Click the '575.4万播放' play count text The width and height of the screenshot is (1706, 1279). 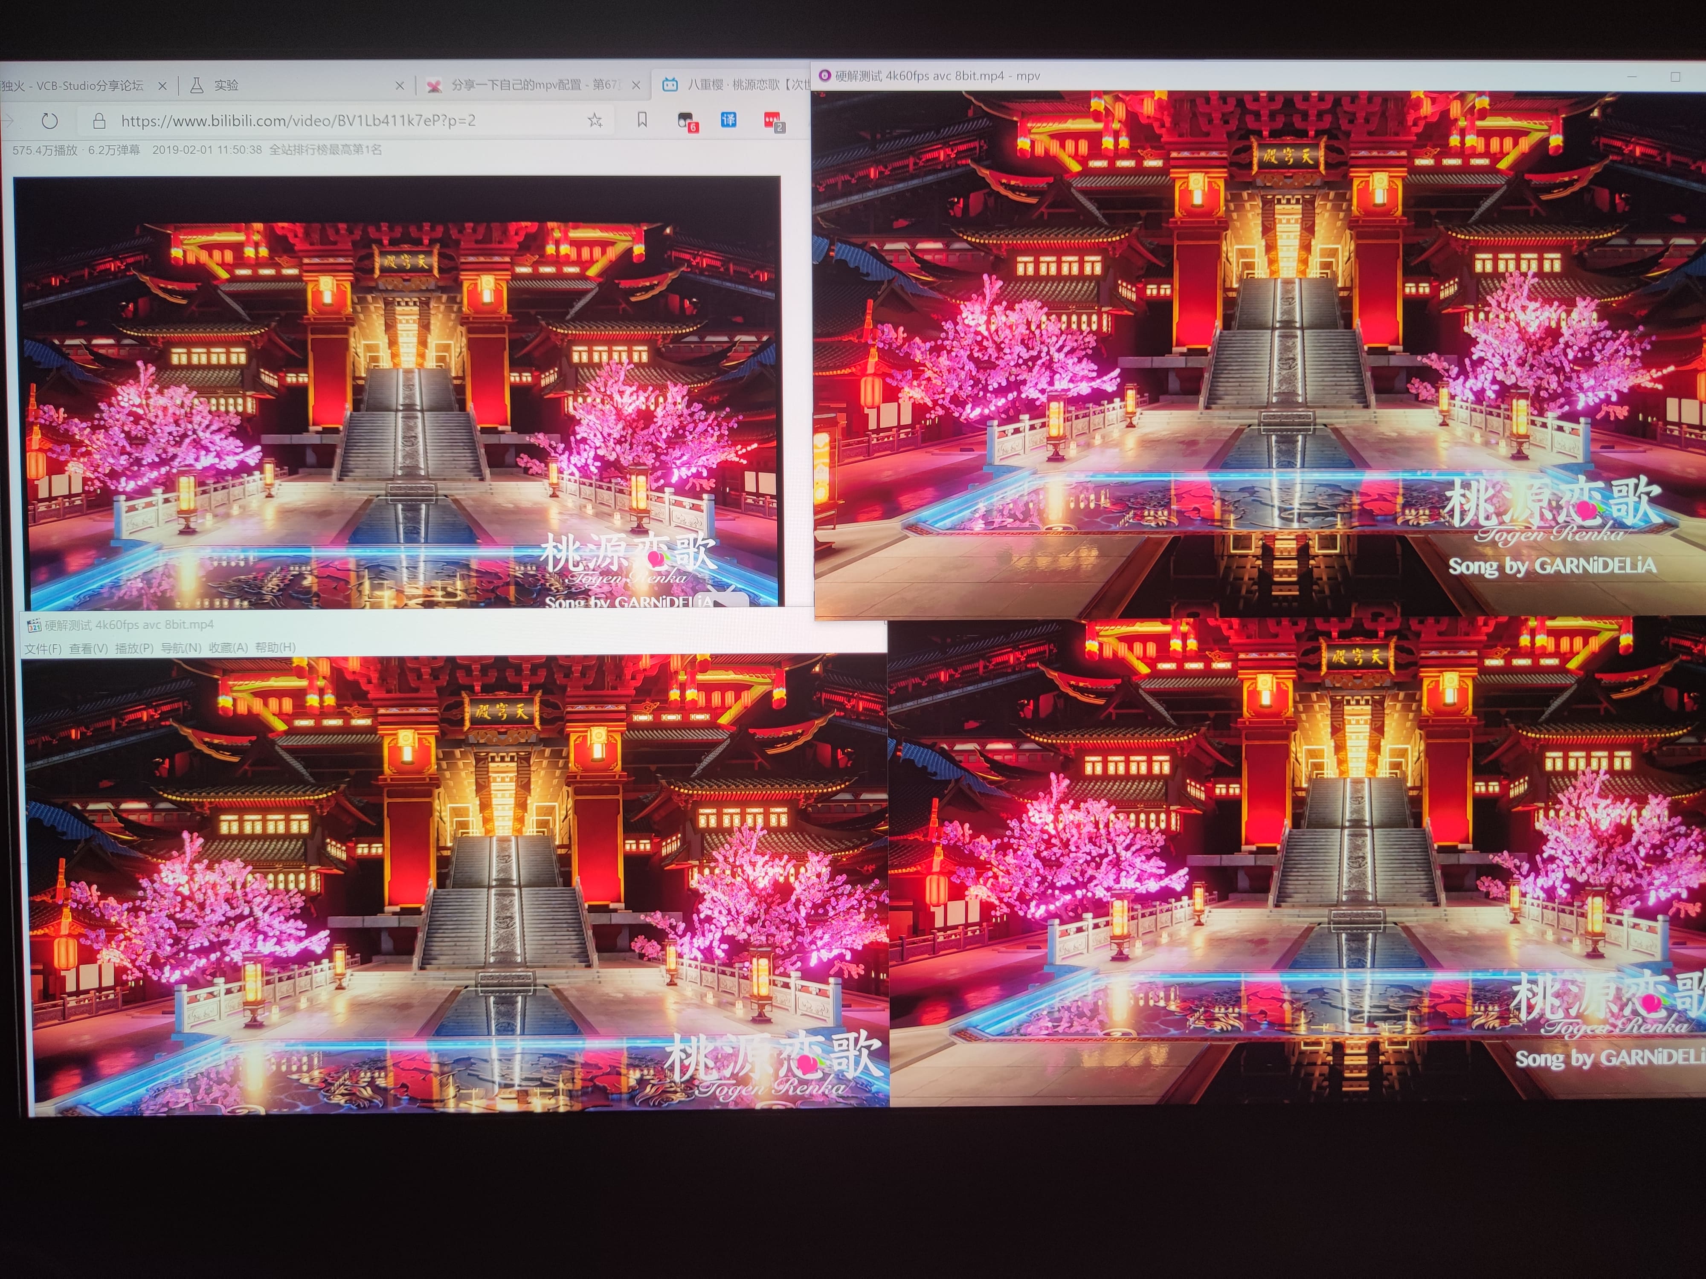[45, 150]
